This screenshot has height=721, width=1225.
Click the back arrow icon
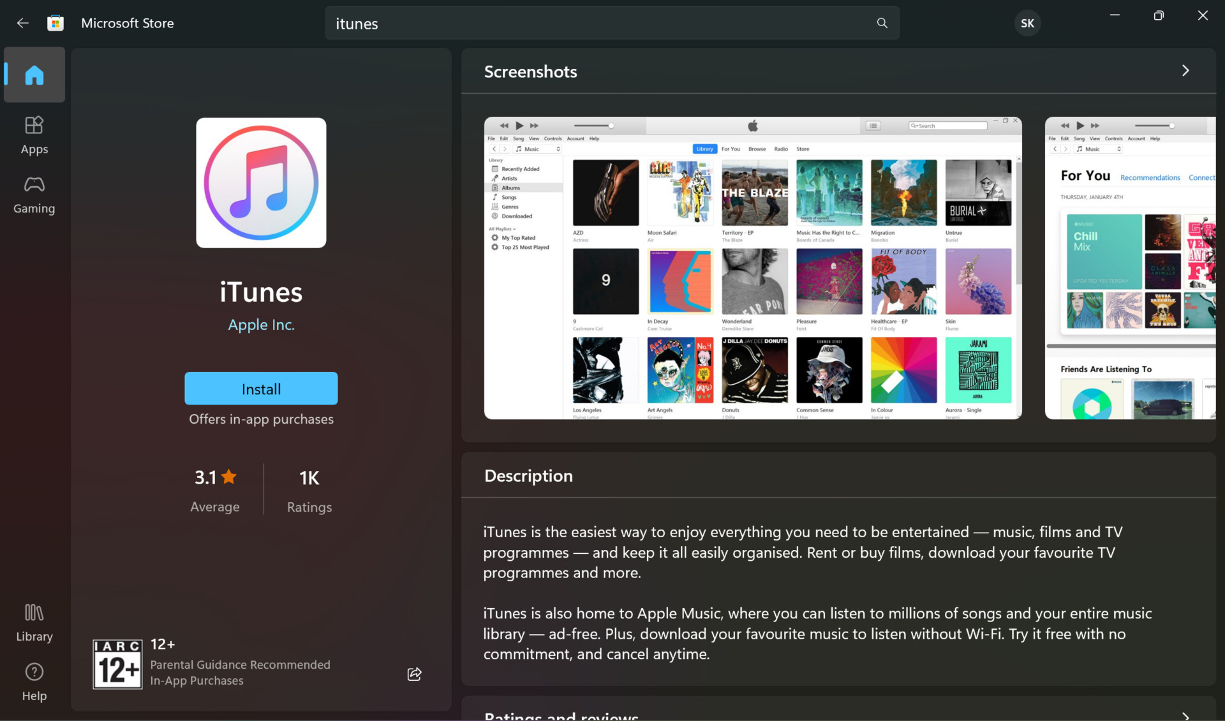coord(23,24)
